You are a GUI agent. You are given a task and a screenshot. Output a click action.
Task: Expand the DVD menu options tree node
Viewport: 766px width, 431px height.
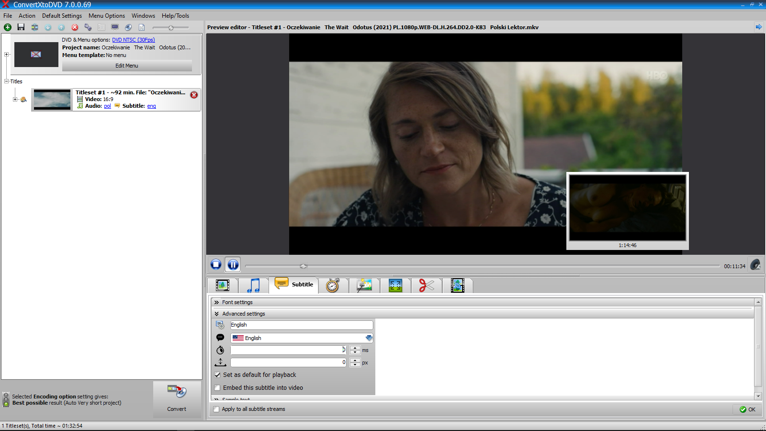[7, 54]
